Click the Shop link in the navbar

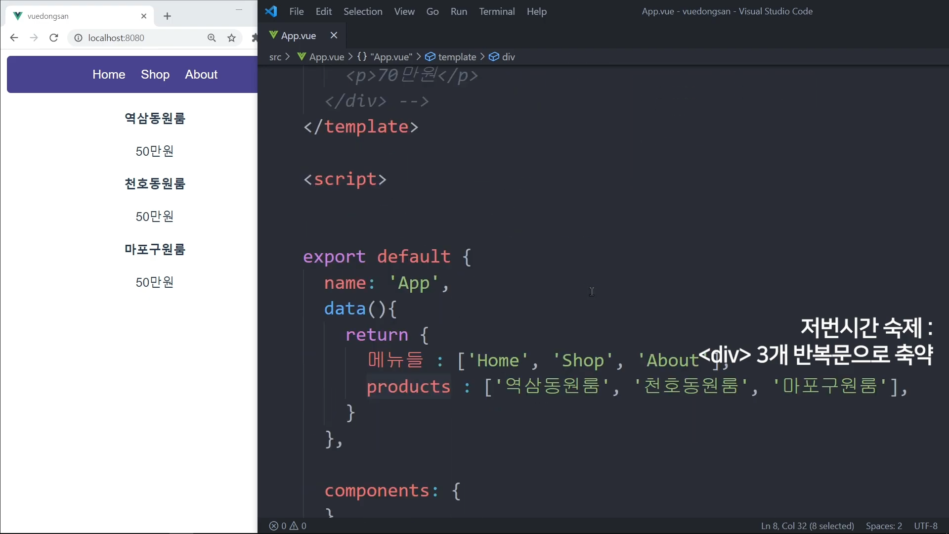(155, 75)
